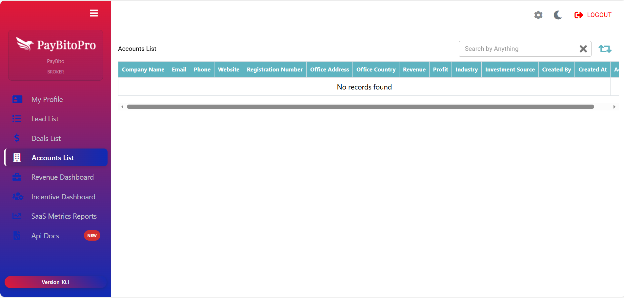Open My Profile from the sidebar
This screenshot has height=298, width=624.
[x=47, y=99]
